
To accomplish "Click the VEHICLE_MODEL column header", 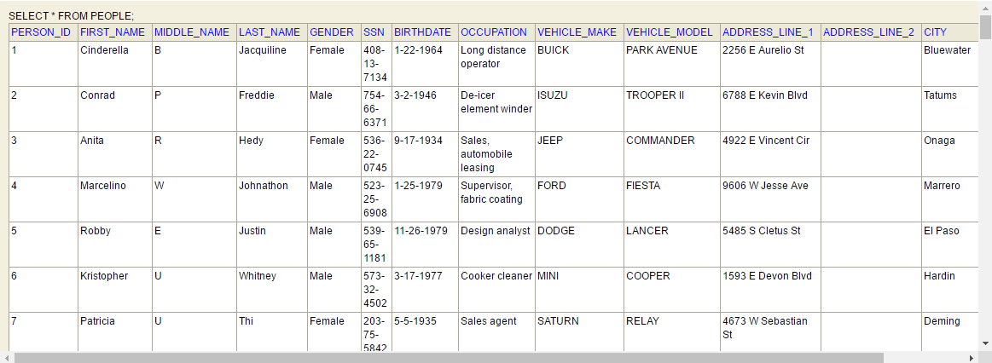I will click(670, 32).
